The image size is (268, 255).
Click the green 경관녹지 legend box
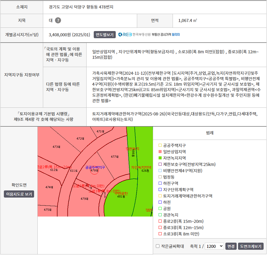pos(160,215)
